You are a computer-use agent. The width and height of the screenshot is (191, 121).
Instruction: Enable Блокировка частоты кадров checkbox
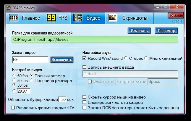click(85, 102)
